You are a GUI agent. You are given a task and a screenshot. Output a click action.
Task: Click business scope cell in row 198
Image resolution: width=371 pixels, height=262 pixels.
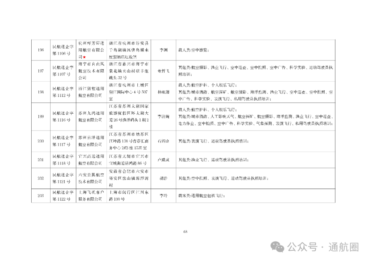(256, 92)
